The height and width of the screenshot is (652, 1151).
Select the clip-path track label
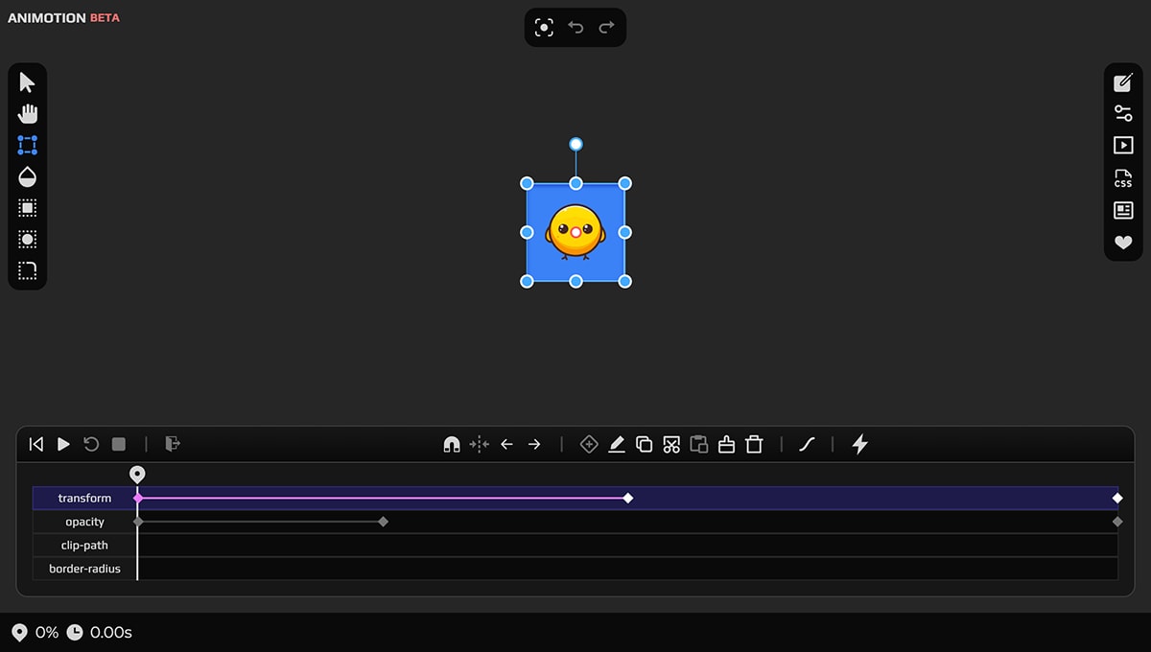(x=84, y=546)
